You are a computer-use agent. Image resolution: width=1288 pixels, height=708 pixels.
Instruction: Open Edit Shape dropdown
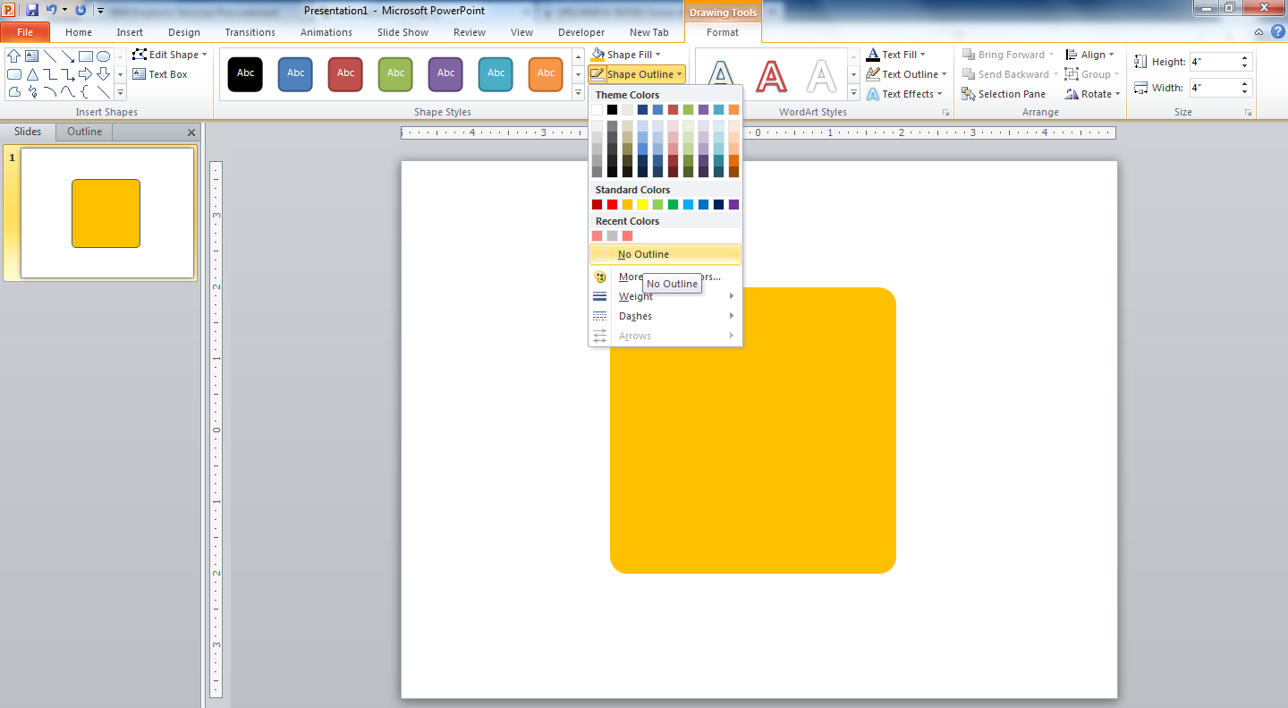170,55
